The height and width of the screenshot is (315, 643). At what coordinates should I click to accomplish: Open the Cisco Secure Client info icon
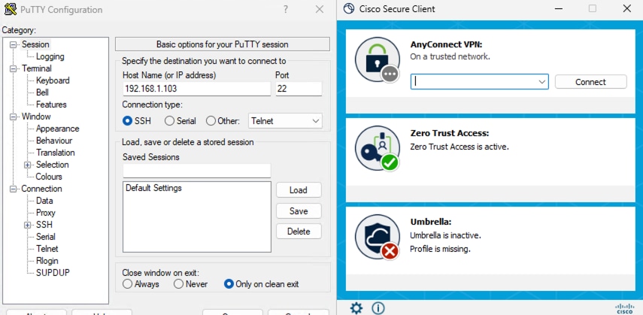[x=378, y=308]
